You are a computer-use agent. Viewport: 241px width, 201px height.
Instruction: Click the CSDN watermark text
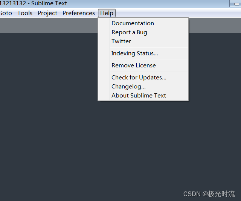click(209, 194)
